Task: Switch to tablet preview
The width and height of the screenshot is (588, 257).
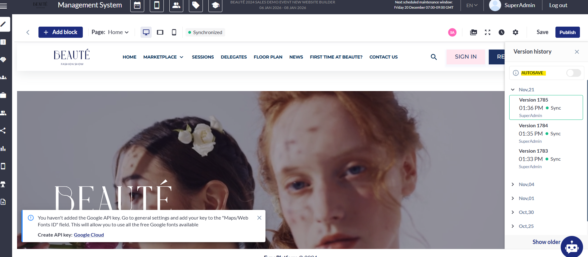Action: click(160, 32)
